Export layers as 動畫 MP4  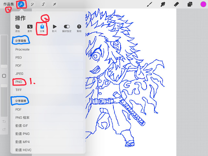point(48,142)
